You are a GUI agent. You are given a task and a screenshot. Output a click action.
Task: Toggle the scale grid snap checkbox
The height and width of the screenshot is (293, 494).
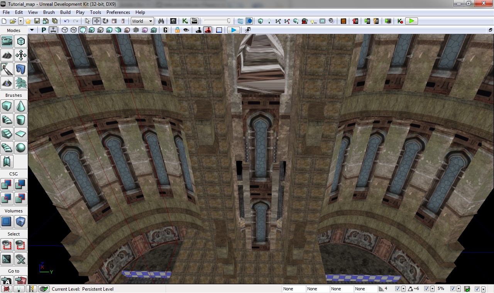coord(453,289)
